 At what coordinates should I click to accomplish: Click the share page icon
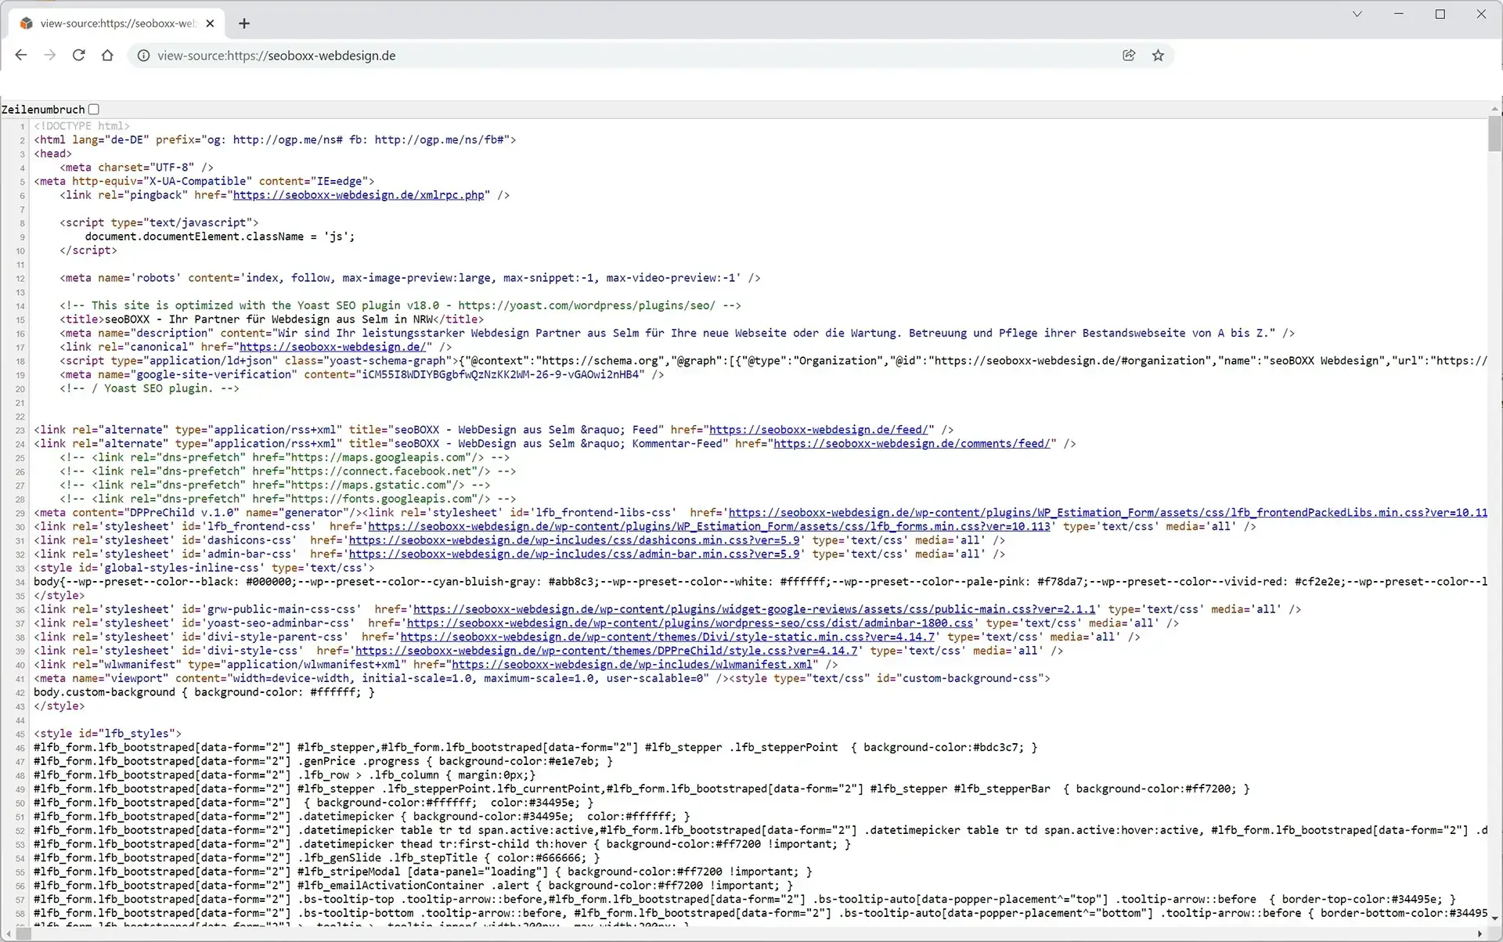click(1129, 56)
